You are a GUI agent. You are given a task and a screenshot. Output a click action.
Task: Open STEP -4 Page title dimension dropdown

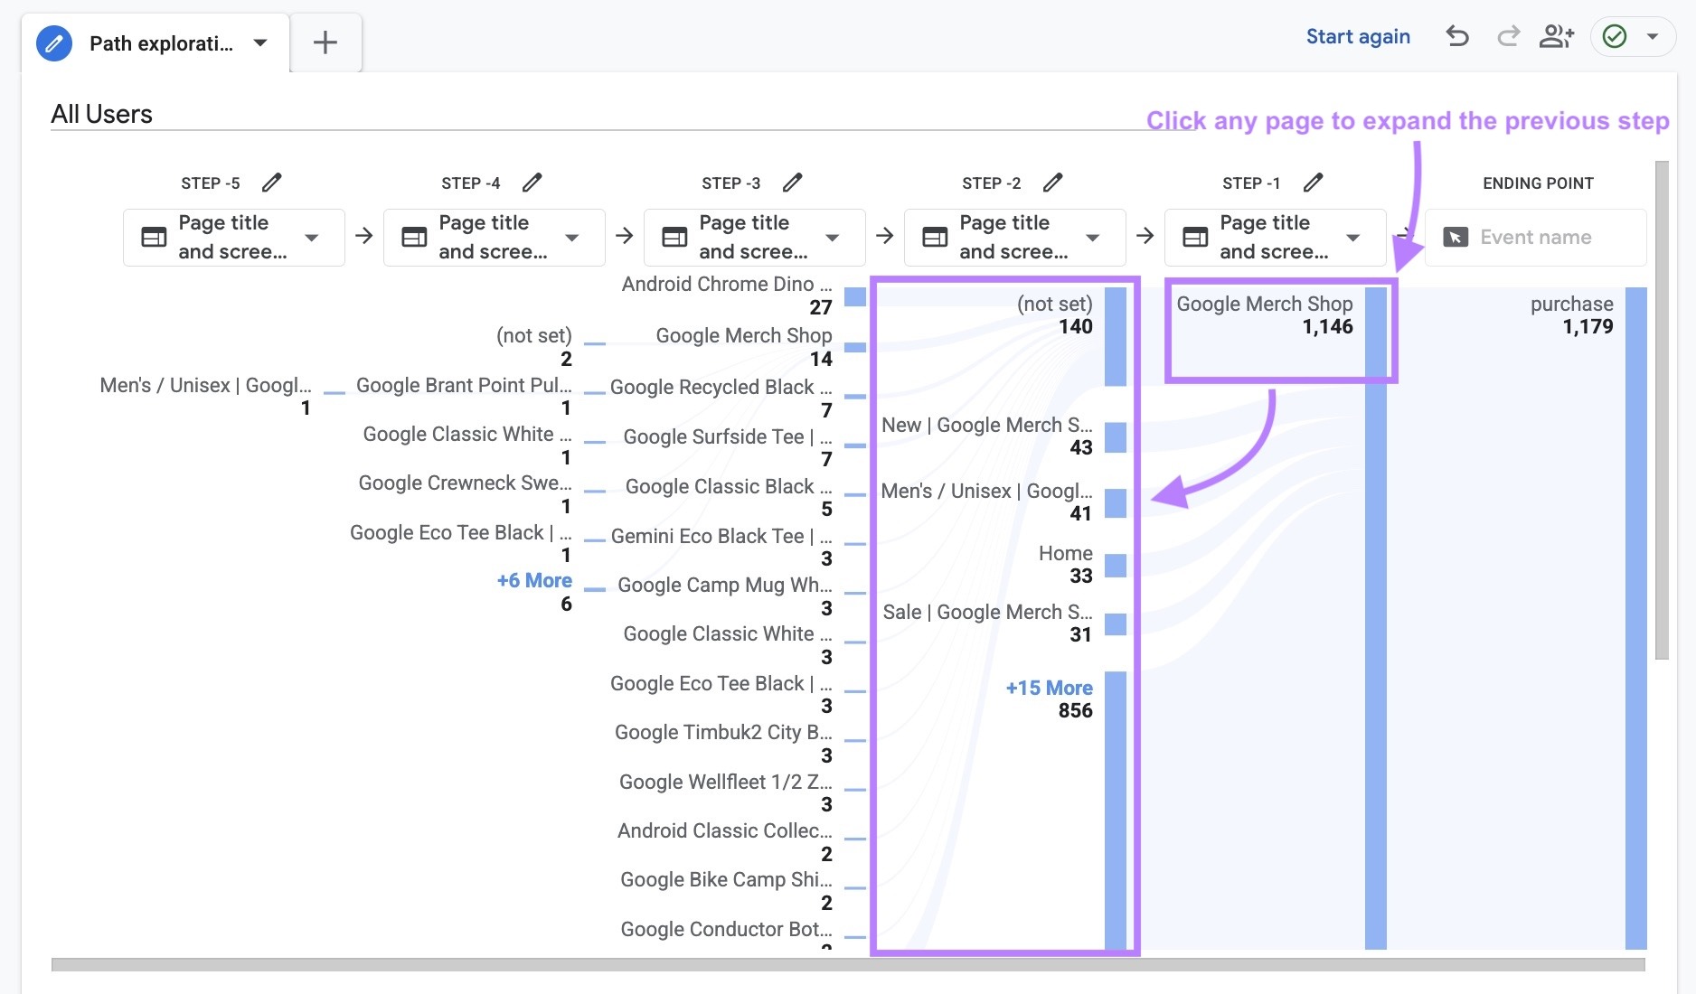pos(495,237)
